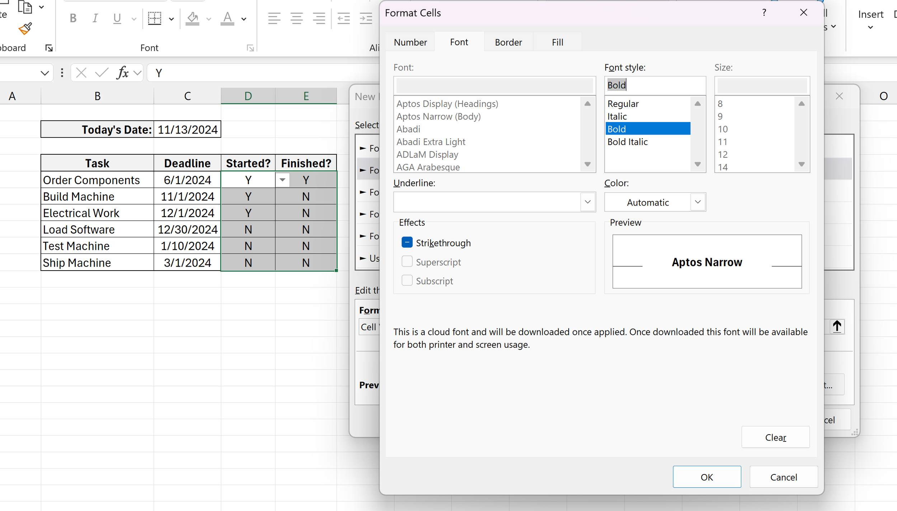897x511 pixels.
Task: Enable the Superscript effect
Action: pyautogui.click(x=407, y=262)
